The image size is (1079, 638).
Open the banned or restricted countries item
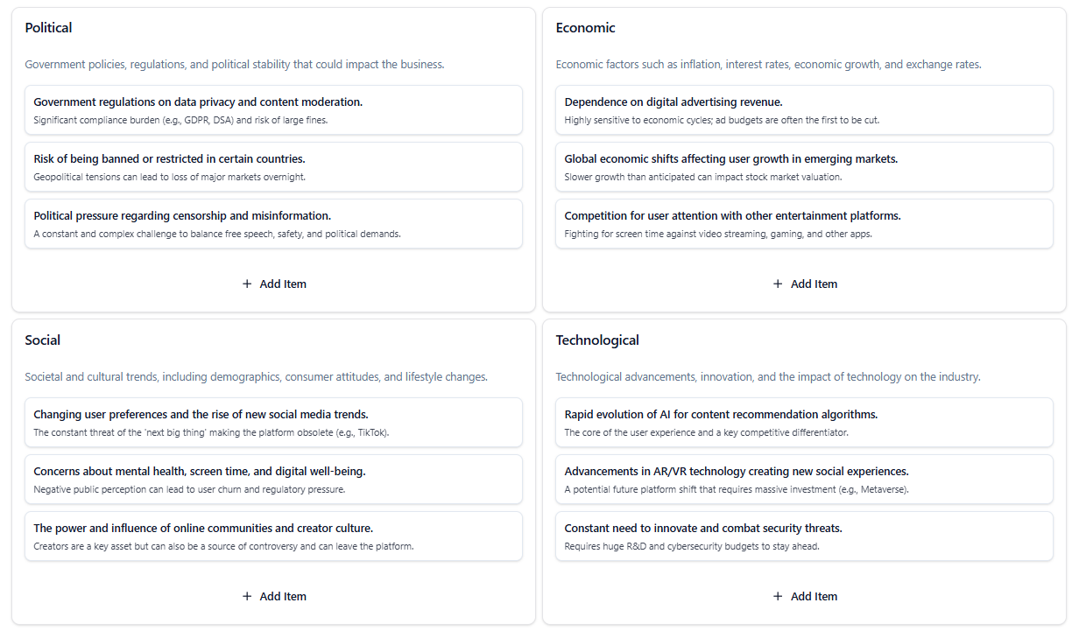273,167
